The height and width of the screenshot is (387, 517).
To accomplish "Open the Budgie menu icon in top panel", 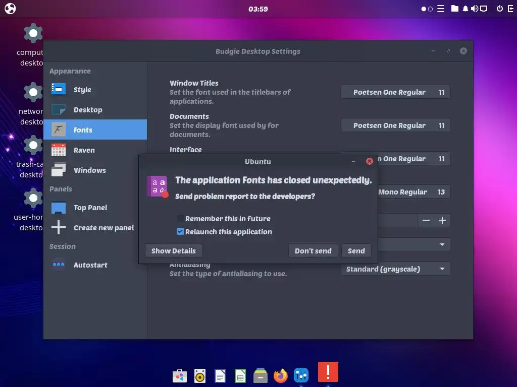I will pos(10,9).
